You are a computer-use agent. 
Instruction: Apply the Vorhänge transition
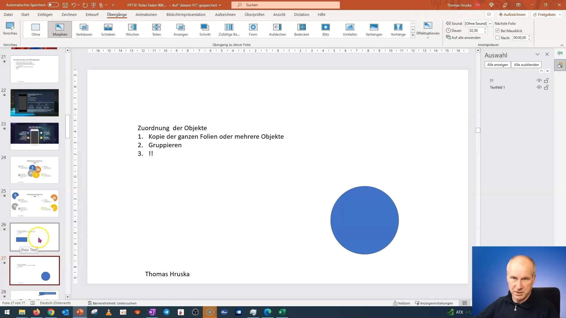pos(398,29)
